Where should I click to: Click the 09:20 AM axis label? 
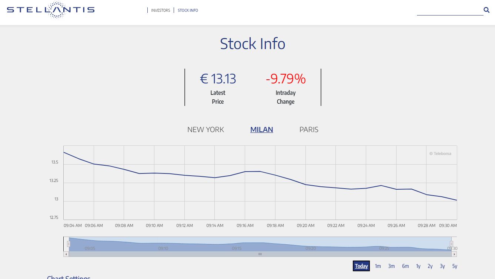(x=306, y=225)
